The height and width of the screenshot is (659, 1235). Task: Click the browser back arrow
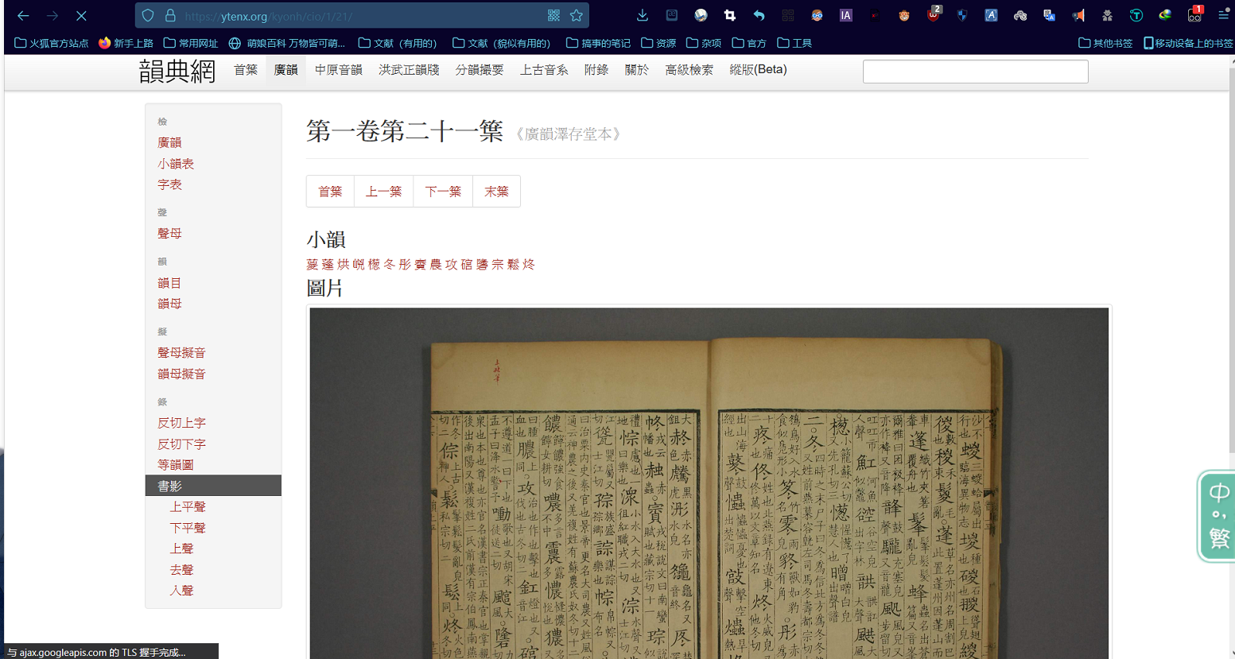[23, 15]
